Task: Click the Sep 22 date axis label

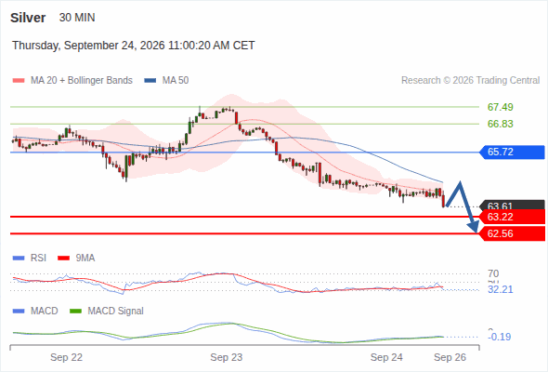Action: 66,357
